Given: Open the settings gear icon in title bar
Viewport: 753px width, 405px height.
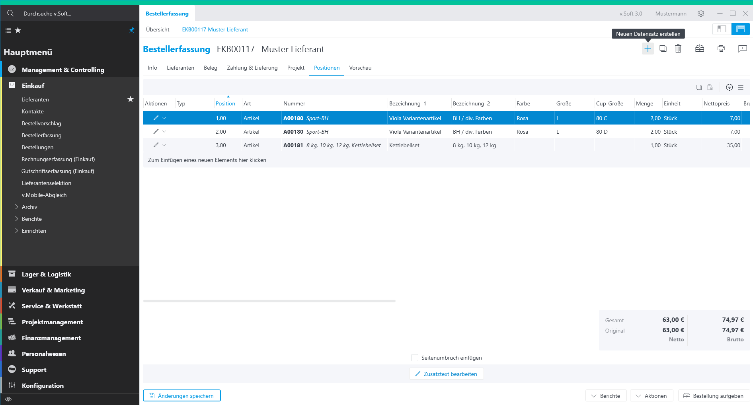Looking at the screenshot, I should [x=700, y=14].
